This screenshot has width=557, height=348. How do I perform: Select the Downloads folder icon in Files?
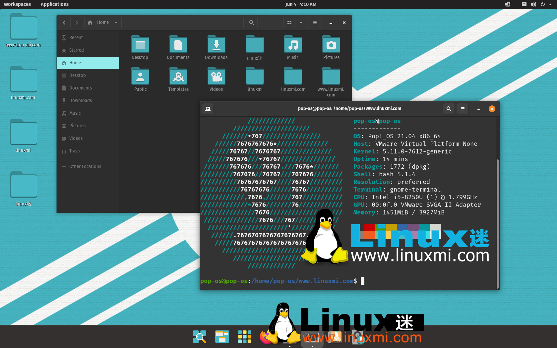click(216, 44)
